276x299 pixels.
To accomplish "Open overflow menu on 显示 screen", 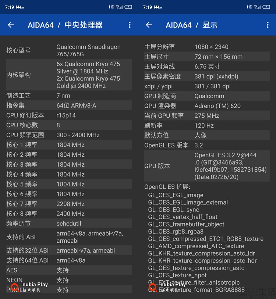I will (268, 25).
